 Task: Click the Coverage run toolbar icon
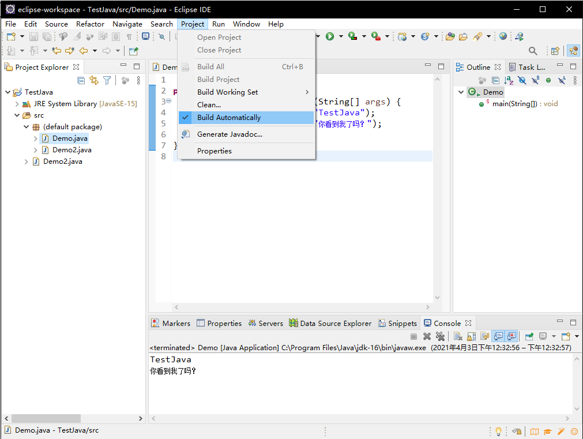pyautogui.click(x=352, y=36)
